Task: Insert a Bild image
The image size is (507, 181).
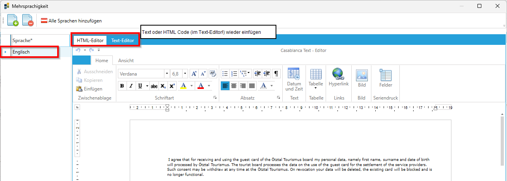Action: point(362,78)
